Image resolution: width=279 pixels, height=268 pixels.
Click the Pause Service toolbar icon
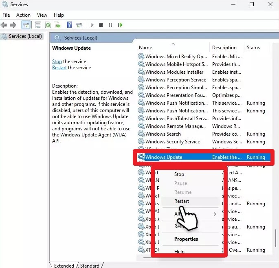[x=110, y=25]
